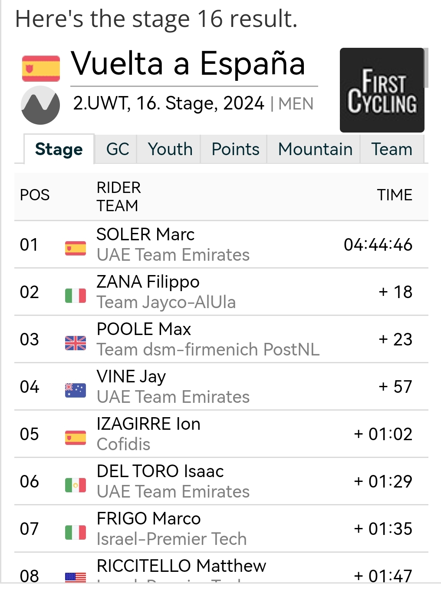The height and width of the screenshot is (604, 441).
Task: Click the Italian flag next to FRIGO Marco
Action: coord(76,532)
